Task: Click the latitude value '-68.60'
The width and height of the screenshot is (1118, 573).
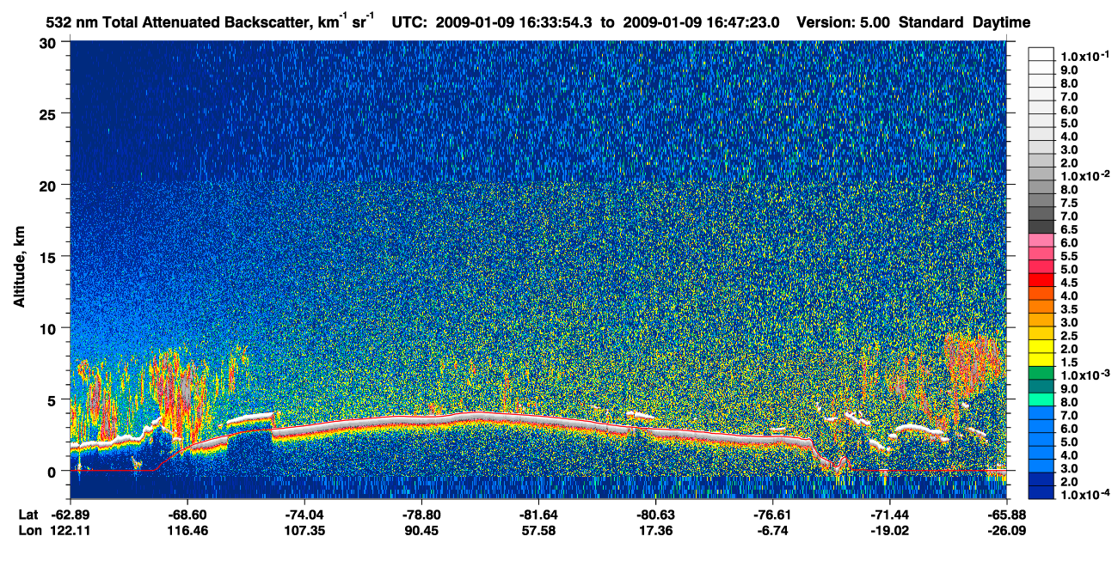Action: click(187, 514)
